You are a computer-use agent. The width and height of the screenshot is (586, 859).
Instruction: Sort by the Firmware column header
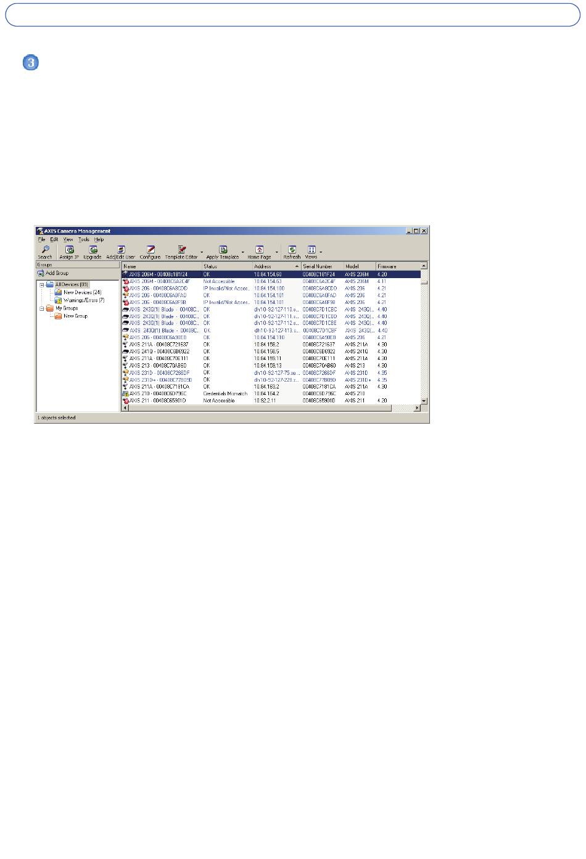(398, 266)
